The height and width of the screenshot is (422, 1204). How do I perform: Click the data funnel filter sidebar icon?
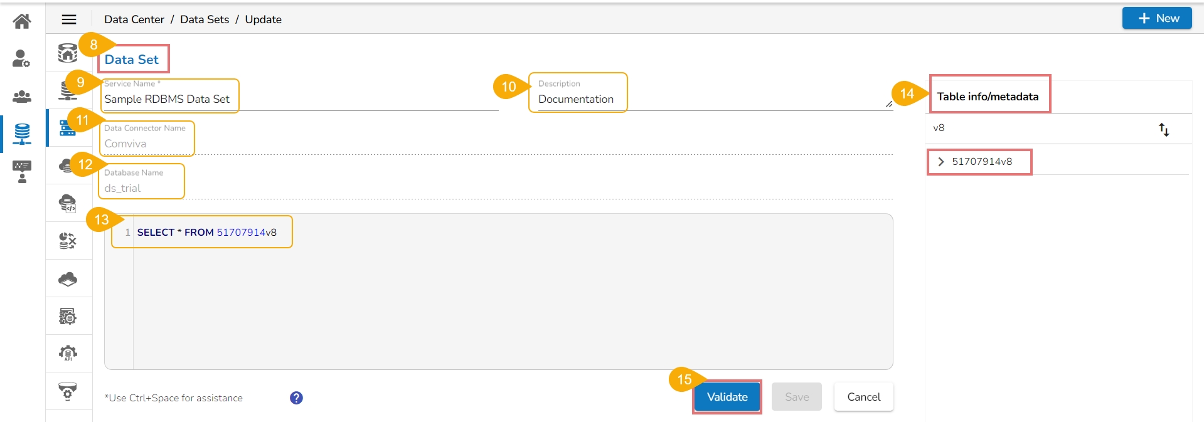(x=68, y=391)
